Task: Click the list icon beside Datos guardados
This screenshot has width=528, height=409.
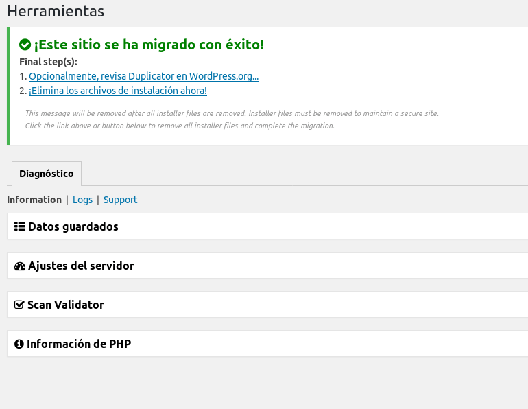Action: pos(20,226)
